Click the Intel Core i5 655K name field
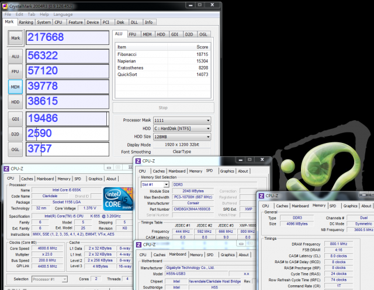 pos(67,190)
